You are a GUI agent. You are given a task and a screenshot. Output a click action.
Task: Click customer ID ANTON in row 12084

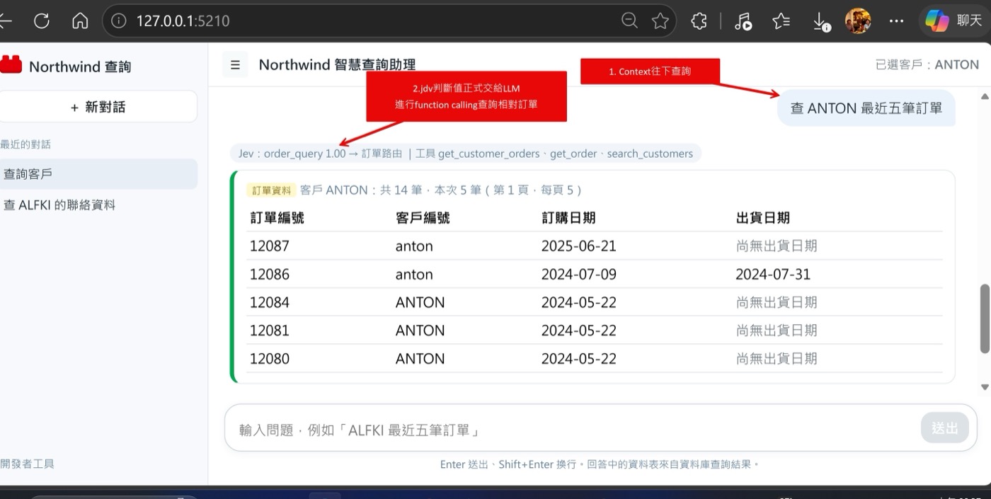click(420, 302)
